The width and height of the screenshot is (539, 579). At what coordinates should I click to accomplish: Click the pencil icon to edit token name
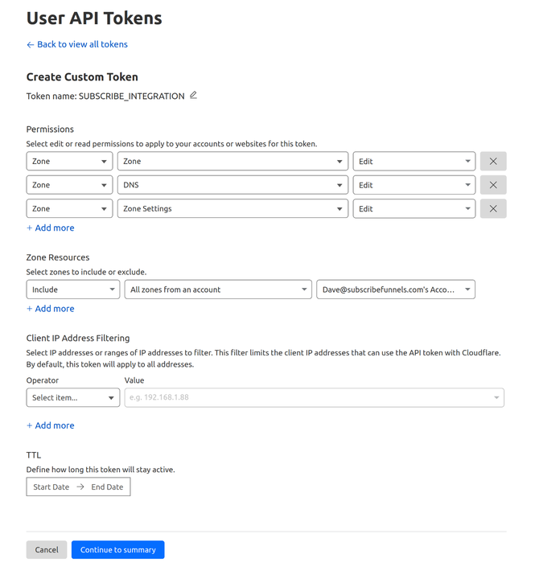click(x=193, y=95)
